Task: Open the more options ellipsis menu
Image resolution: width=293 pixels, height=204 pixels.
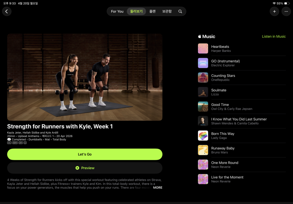Action: (286, 11)
